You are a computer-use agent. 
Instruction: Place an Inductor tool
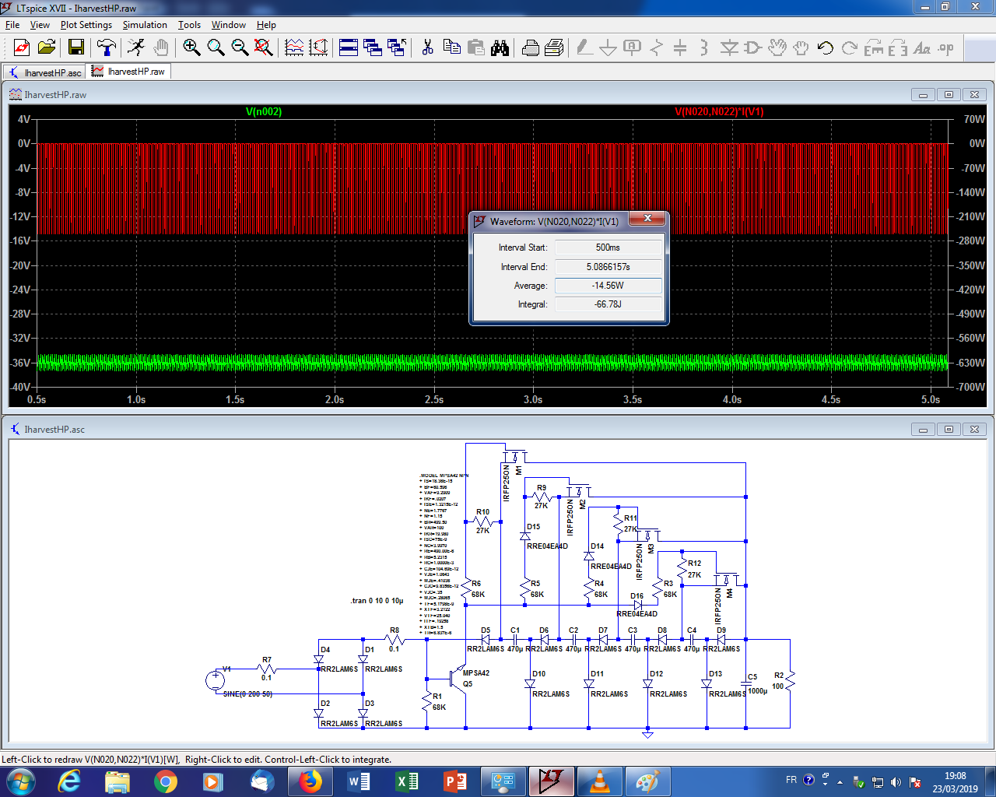tap(704, 48)
